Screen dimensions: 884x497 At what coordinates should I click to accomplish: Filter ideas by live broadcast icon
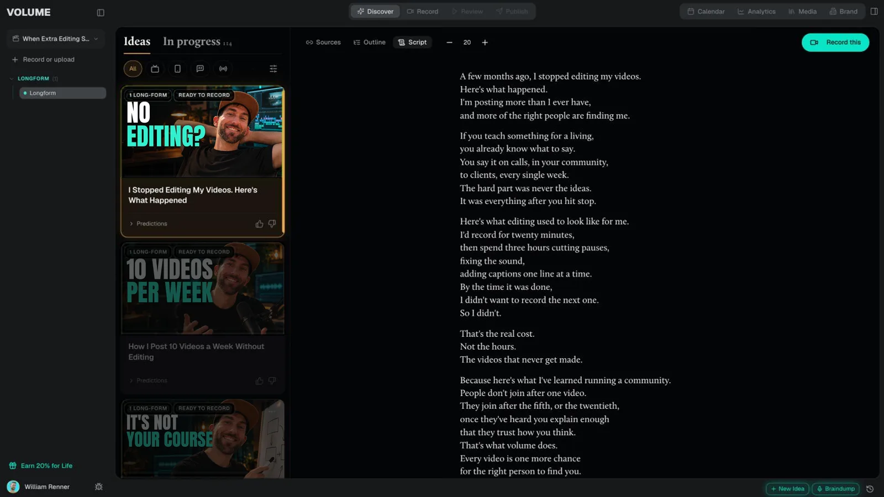223,68
